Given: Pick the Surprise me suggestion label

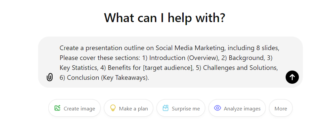Looking at the screenshot, I should pyautogui.click(x=186, y=109).
